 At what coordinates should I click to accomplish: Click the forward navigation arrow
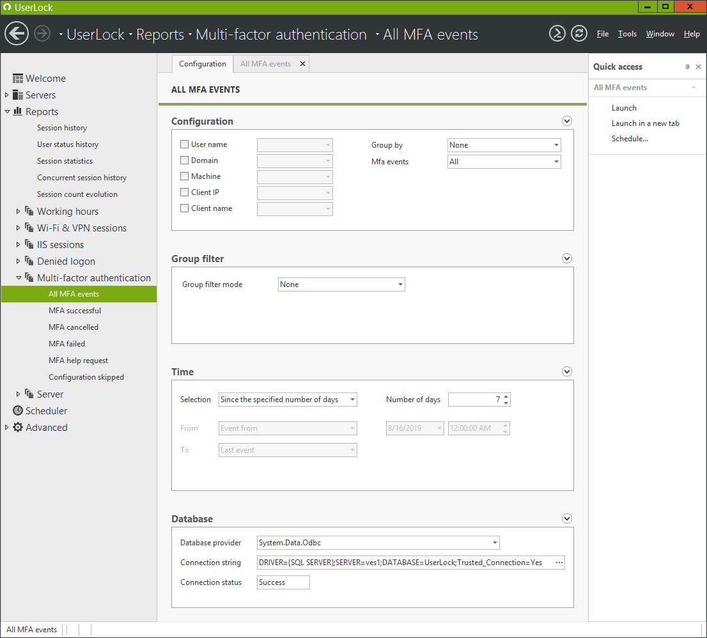(42, 34)
